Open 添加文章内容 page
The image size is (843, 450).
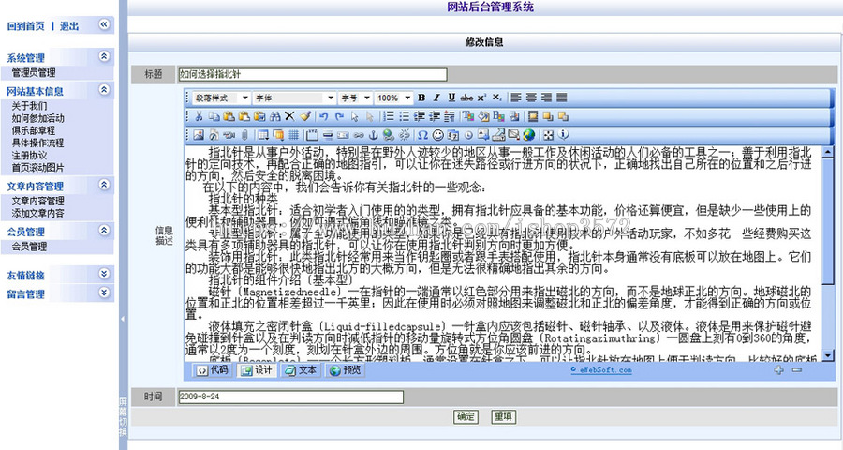38,214
